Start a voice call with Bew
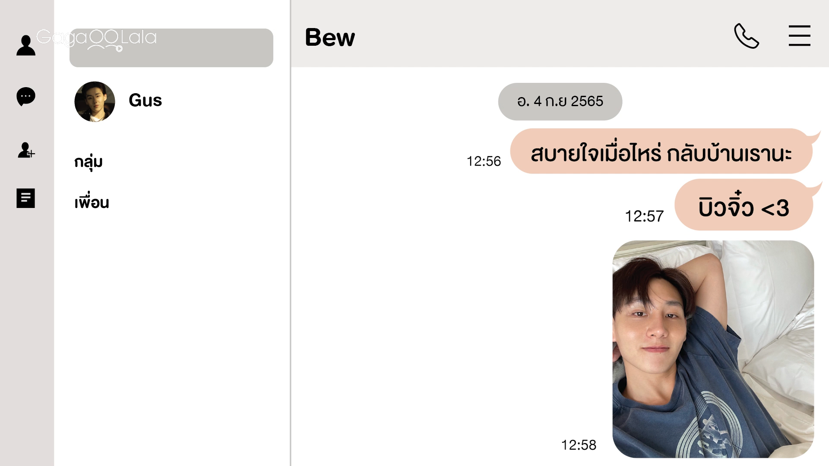The width and height of the screenshot is (829, 466). pyautogui.click(x=747, y=36)
